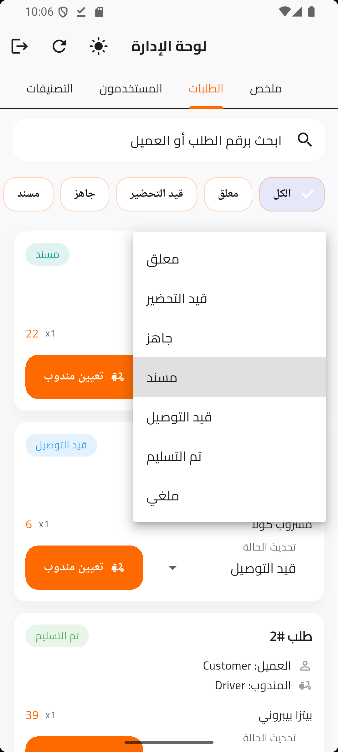Tap the 'جاهز' filter chip

[84, 194]
